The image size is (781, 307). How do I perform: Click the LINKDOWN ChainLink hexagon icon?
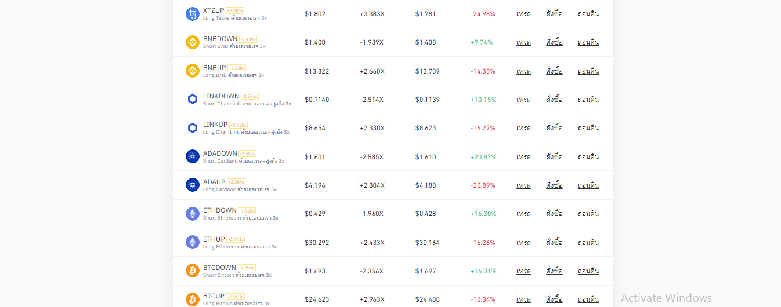pyautogui.click(x=193, y=99)
